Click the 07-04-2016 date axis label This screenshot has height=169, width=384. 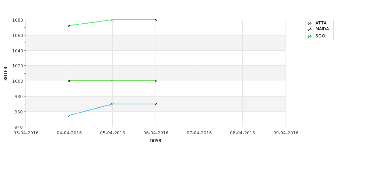[x=199, y=133]
